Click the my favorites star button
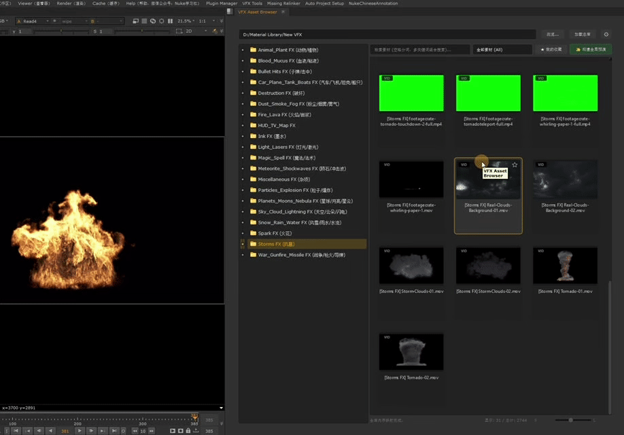Image resolution: width=624 pixels, height=435 pixels. coord(550,50)
